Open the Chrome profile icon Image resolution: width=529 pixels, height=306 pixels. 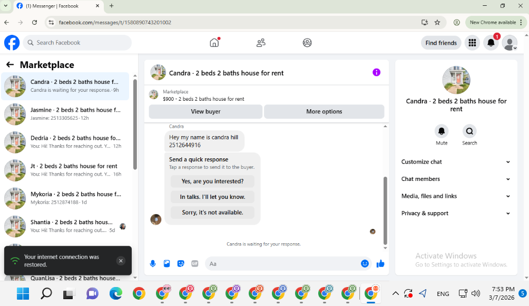click(456, 22)
